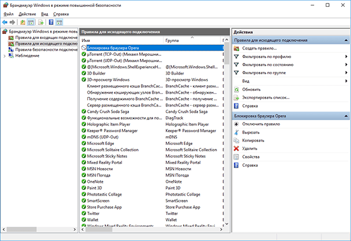The height and width of the screenshot is (241, 351).
Task: Click the Back arrow toolbar icon
Action: click(x=5, y=22)
